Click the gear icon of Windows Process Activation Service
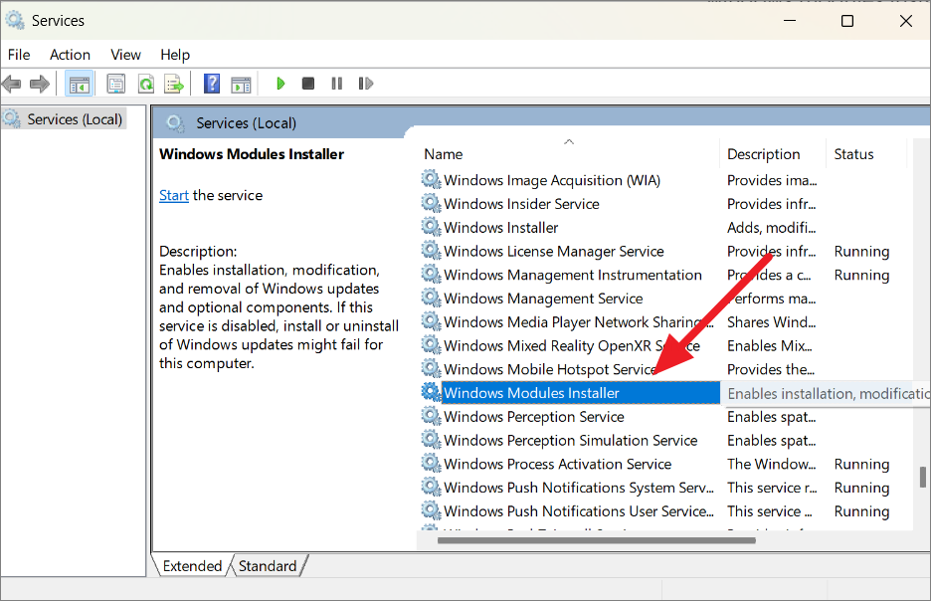 431,464
